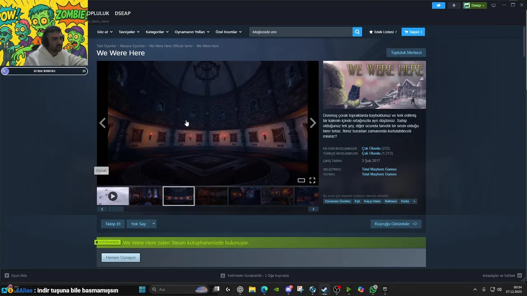The width and height of the screenshot is (527, 296).
Task: Toggle fullscreen on the media viewer
Action: point(312,180)
